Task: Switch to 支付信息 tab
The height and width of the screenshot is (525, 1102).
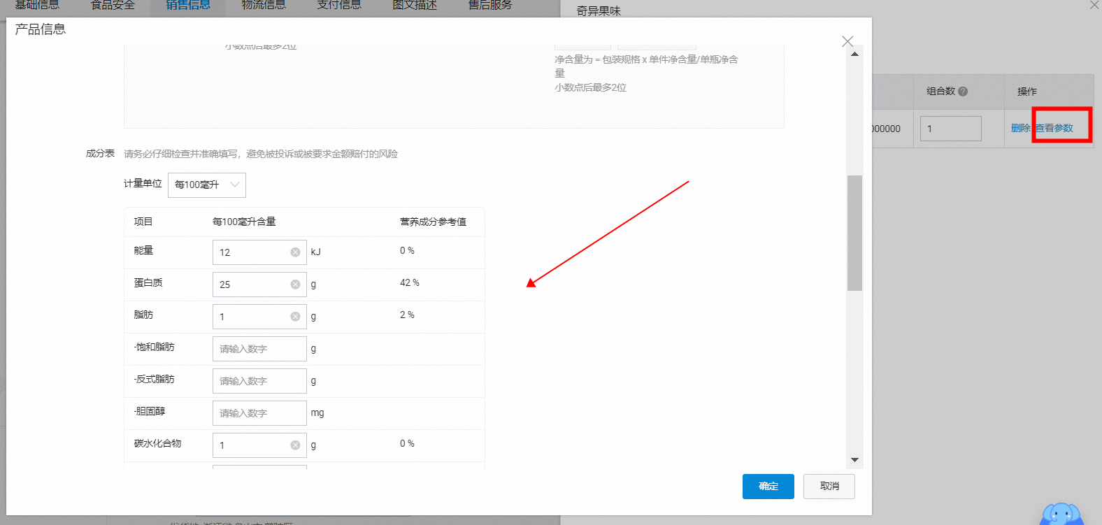Action: coord(339,5)
